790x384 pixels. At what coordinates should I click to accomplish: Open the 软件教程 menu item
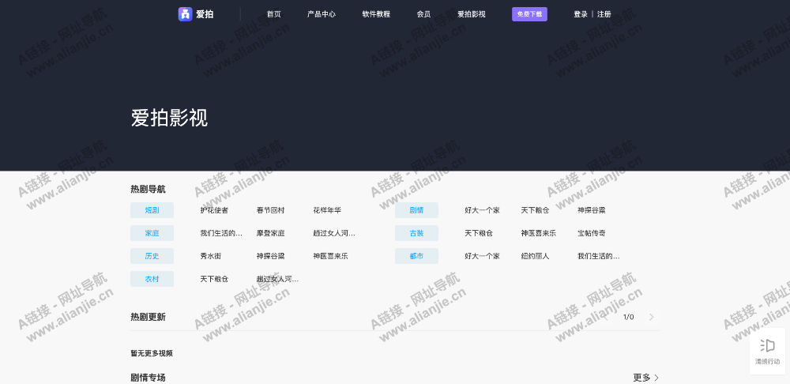376,14
